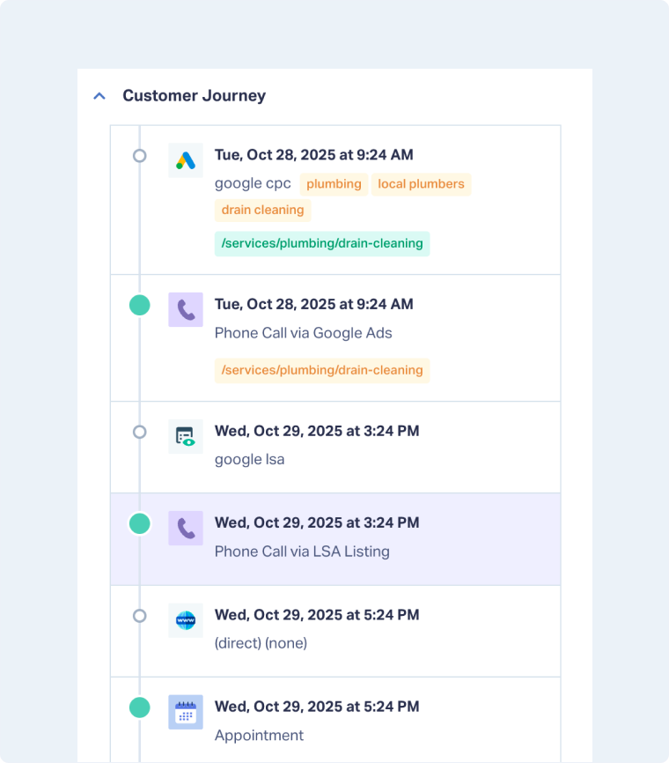Viewport: 669px width, 763px height.
Task: Open the green drain-cleaning page link
Action: click(x=321, y=242)
